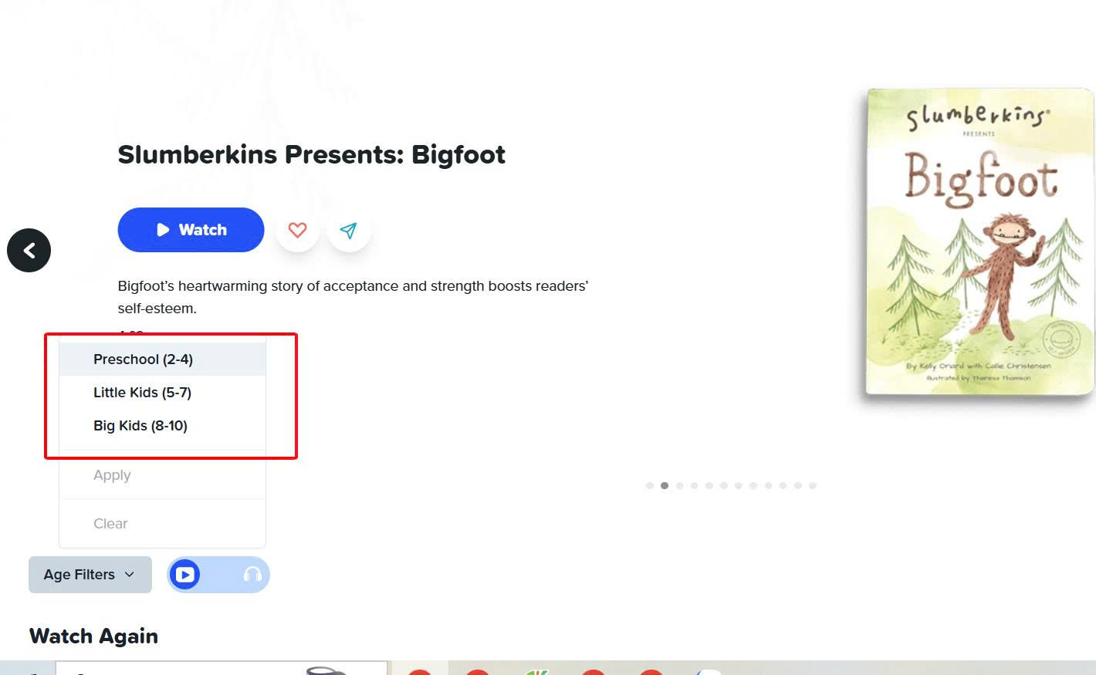The width and height of the screenshot is (1096, 675).
Task: Switch to video mode toggle icon
Action: click(185, 575)
